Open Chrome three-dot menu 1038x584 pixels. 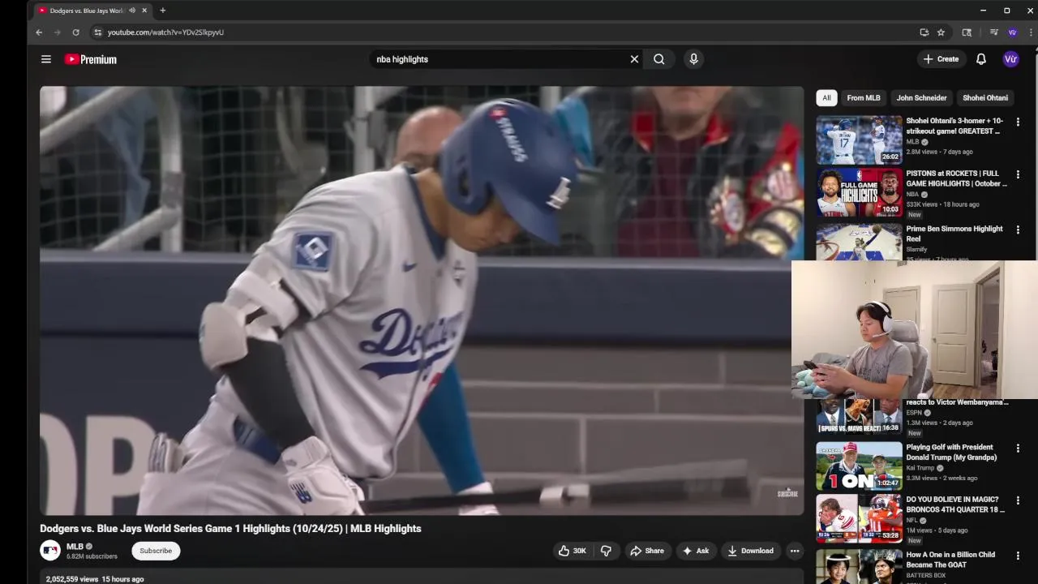coord(1031,32)
